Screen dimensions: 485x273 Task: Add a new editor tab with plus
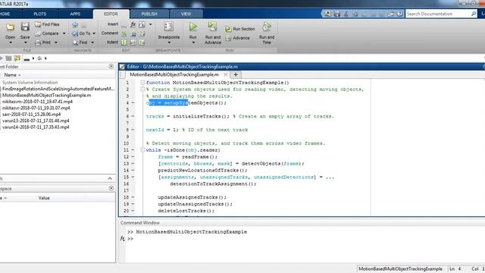point(236,74)
